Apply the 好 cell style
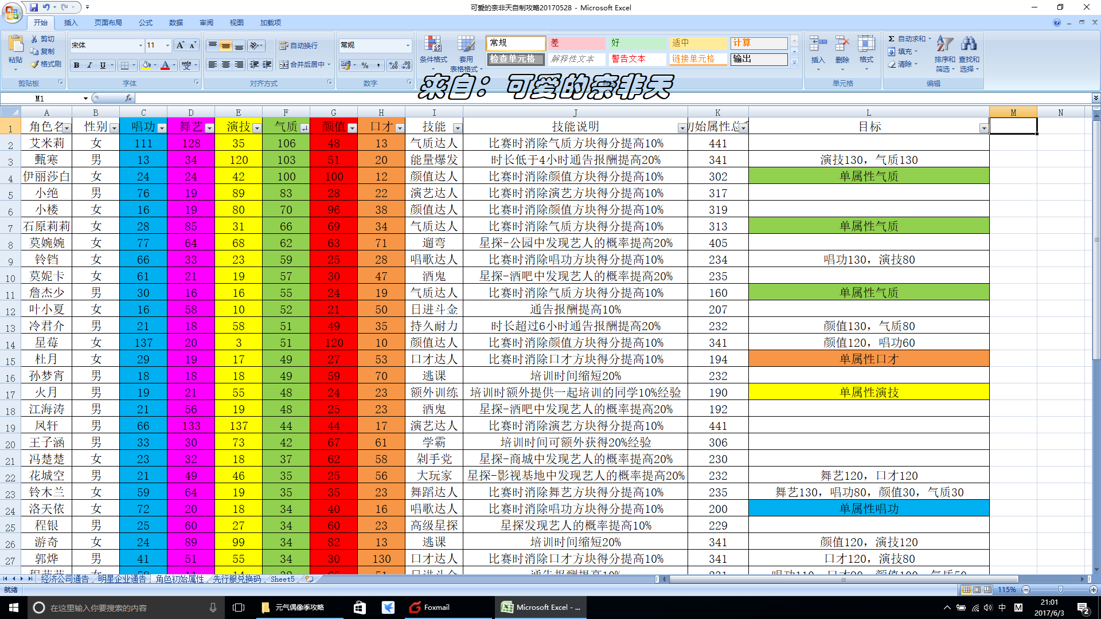This screenshot has width=1101, height=619. pos(637,43)
